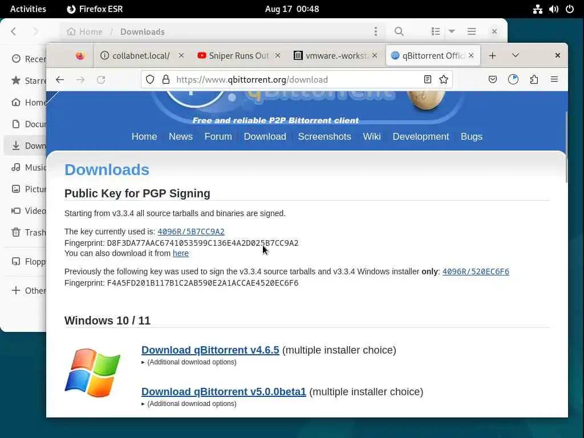Open the extensions puzzle icon
The image size is (584, 438).
[x=534, y=79]
